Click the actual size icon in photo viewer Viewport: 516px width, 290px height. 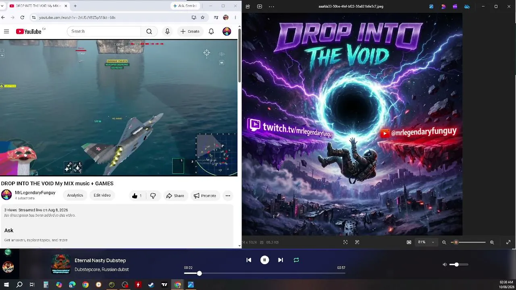(357, 242)
